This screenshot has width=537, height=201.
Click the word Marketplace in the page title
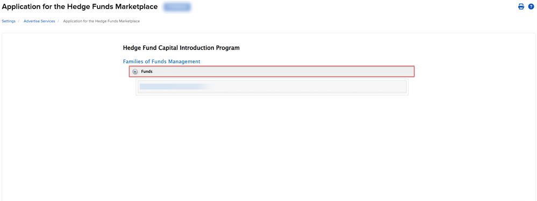[137, 7]
